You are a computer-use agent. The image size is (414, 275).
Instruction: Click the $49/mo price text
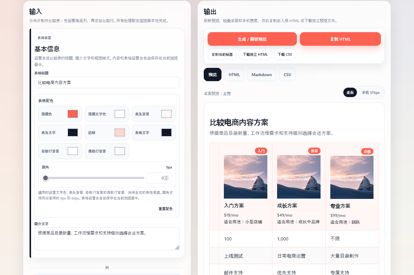285,215
